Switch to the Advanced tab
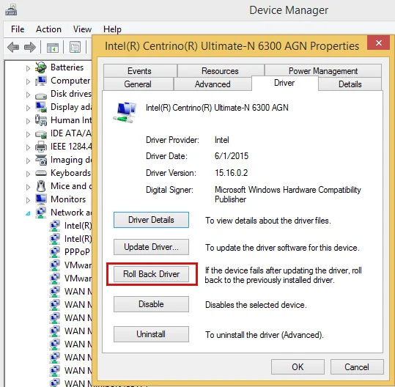 tap(213, 84)
